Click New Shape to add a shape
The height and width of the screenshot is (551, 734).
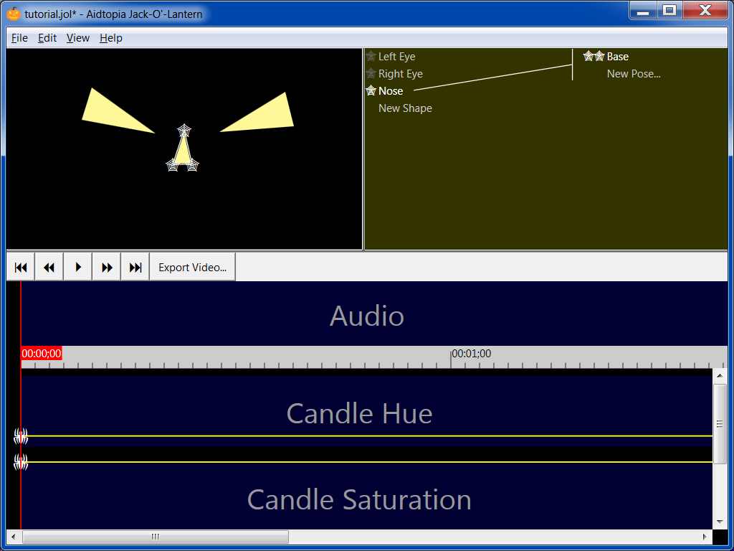[405, 108]
